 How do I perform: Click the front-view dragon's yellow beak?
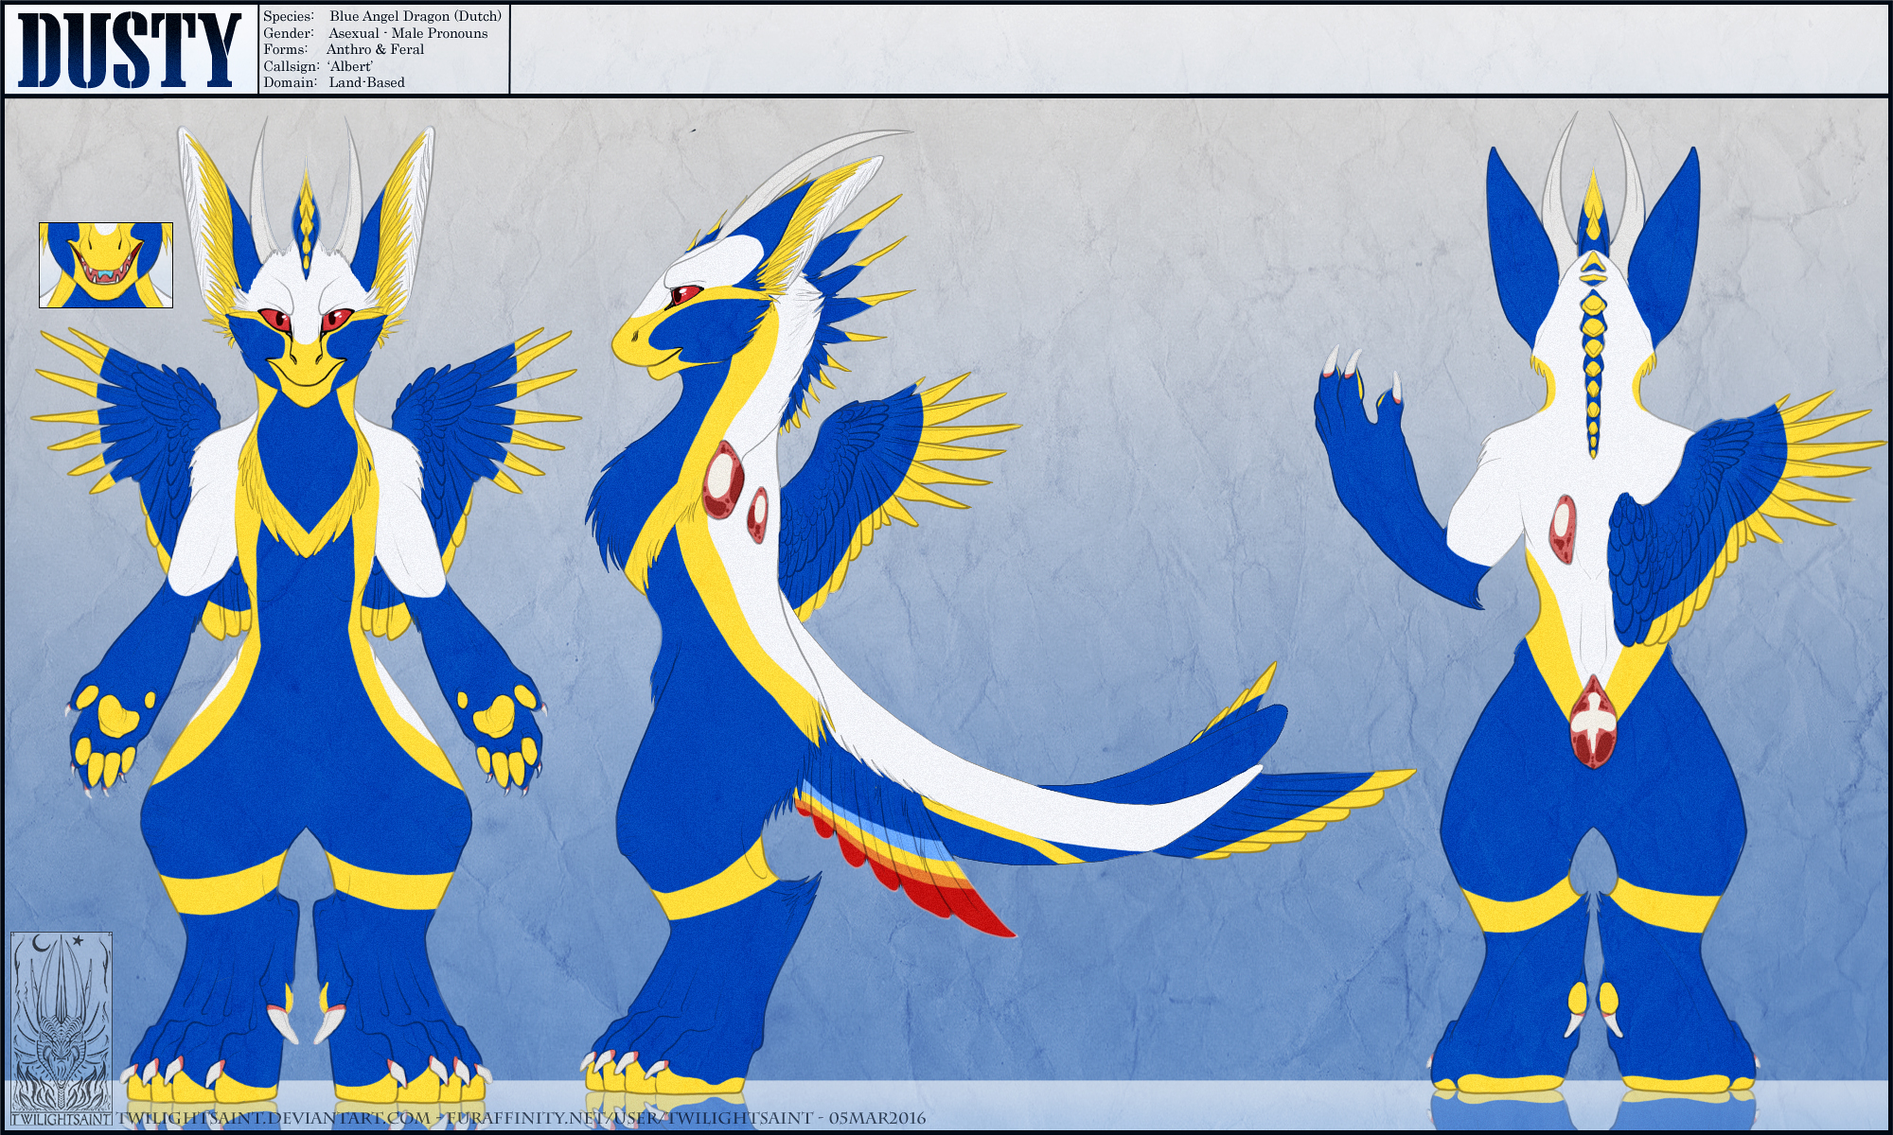coord(305,367)
